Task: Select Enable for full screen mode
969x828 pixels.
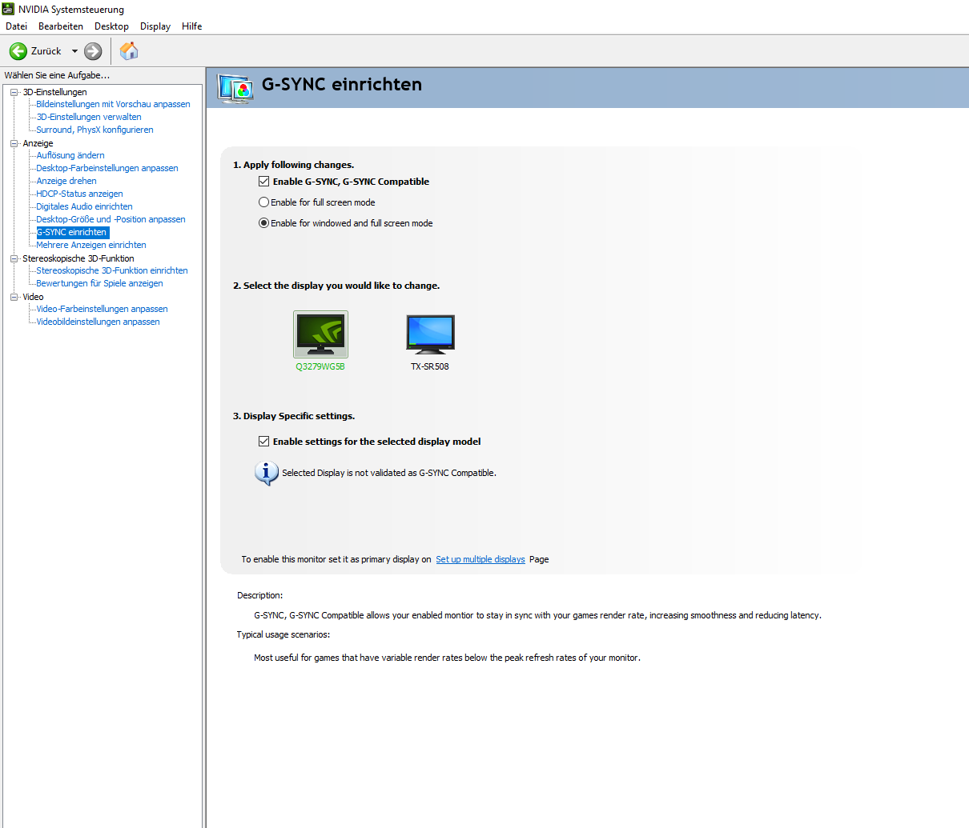Action: 263,202
